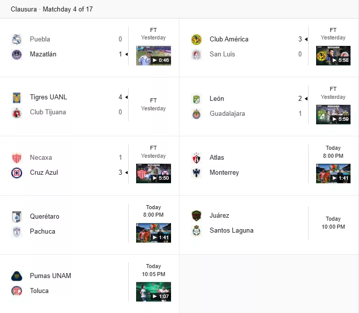Play the Club América vs San Luis highlights
Image resolution: width=359 pixels, height=313 pixels.
coord(333,55)
